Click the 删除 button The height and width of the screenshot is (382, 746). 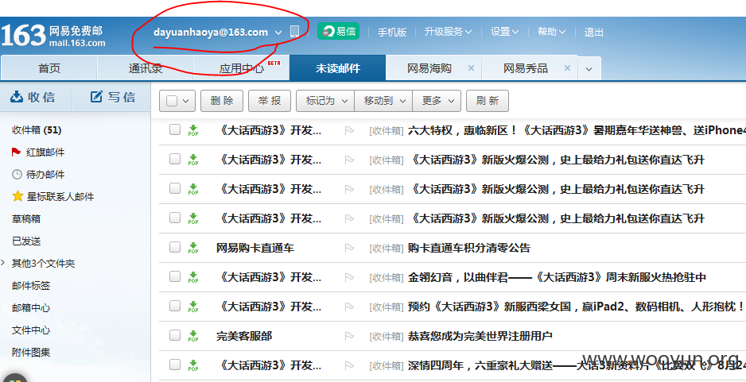coord(222,101)
